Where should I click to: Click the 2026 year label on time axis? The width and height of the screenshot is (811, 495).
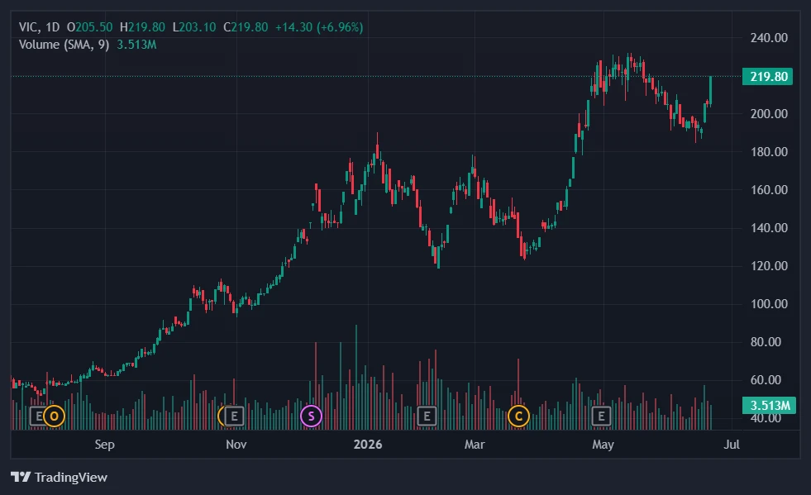368,445
